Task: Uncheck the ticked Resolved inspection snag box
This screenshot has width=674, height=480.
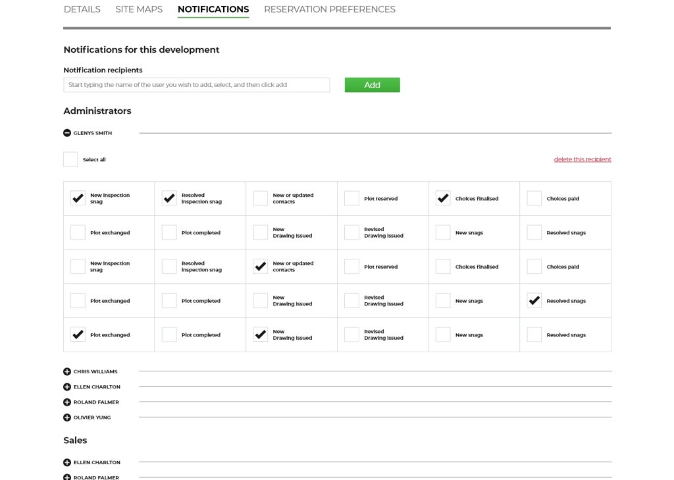Action: 169,198
